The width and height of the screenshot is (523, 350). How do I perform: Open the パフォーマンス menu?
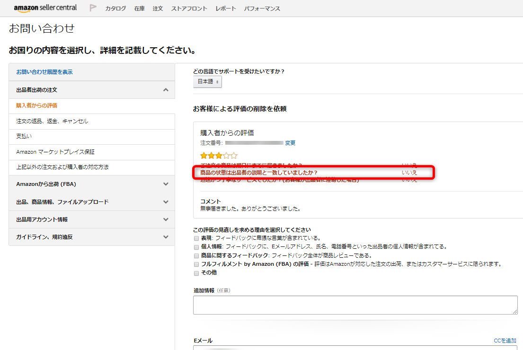(262, 9)
